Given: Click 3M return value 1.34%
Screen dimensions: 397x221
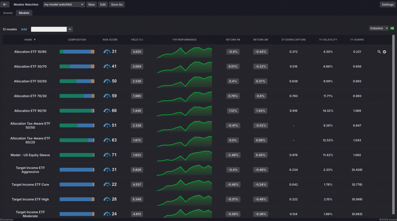Looking at the screenshot, I should tap(261, 111).
